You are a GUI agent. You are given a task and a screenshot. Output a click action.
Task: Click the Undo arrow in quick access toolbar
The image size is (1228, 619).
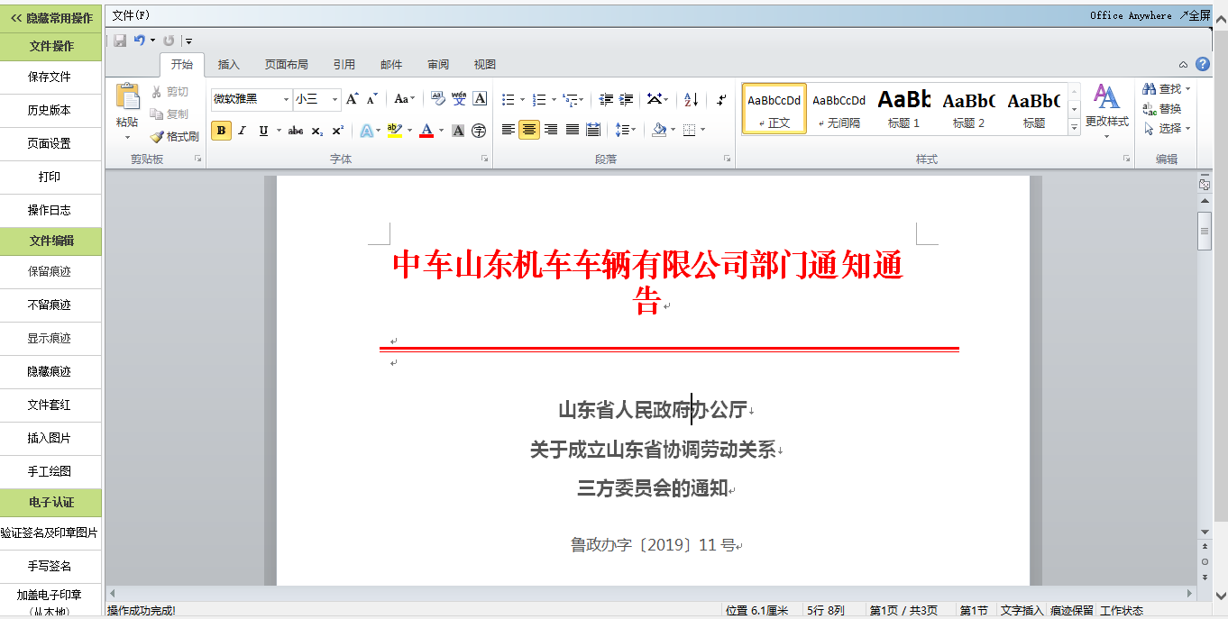coord(139,41)
